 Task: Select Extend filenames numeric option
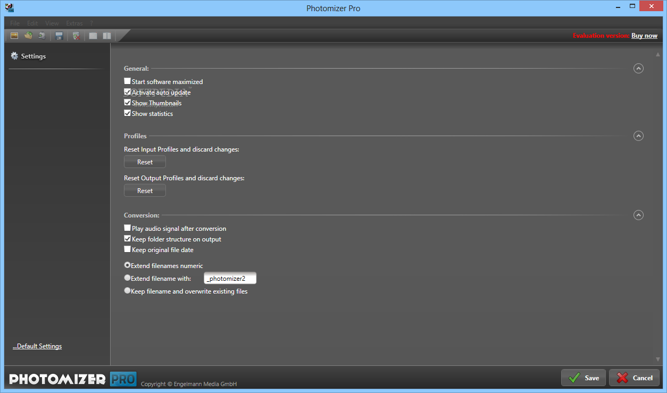(127, 265)
